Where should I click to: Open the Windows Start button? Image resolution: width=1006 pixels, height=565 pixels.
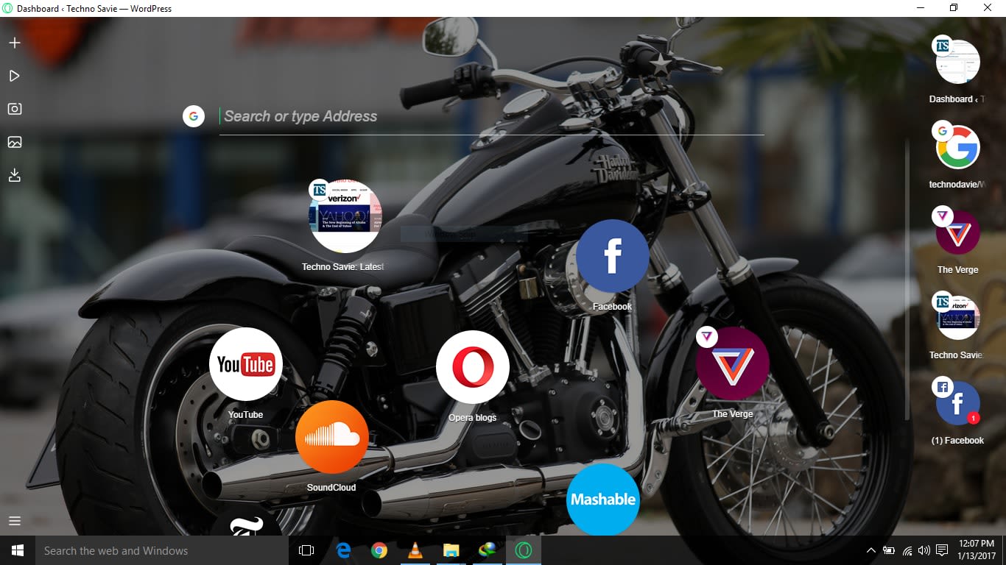point(18,550)
